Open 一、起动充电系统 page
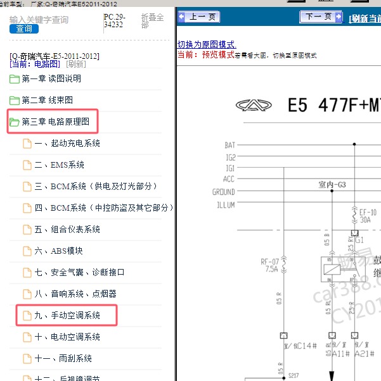The height and width of the screenshot is (381, 381). click(67, 143)
